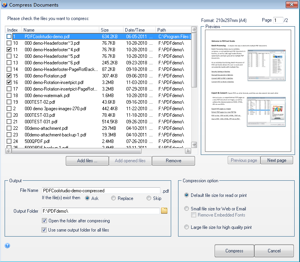
Task: Click the PDFCool app icon in title bar
Action: [x=4, y=5]
